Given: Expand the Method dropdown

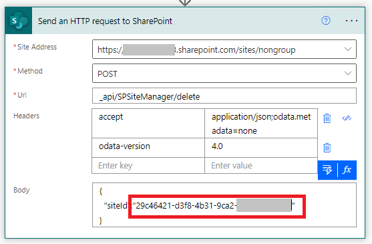Looking at the screenshot, I should 348,73.
